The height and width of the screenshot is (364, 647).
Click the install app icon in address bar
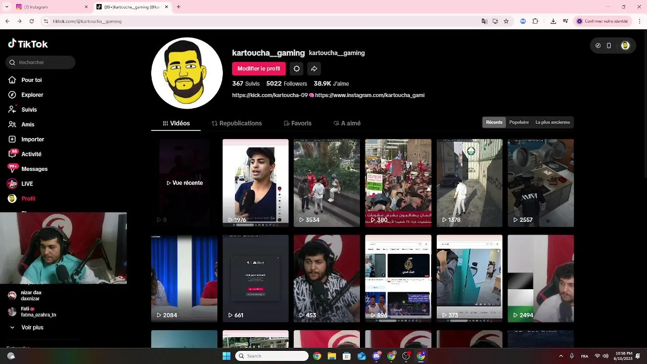coord(495,21)
